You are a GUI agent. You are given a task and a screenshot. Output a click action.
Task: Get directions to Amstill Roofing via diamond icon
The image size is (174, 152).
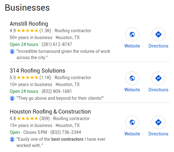[x=158, y=34]
